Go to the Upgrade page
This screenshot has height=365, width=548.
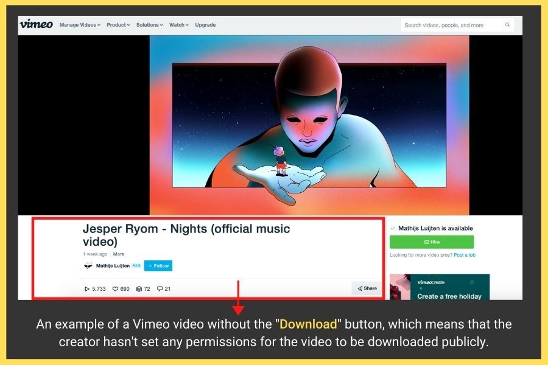coord(205,25)
